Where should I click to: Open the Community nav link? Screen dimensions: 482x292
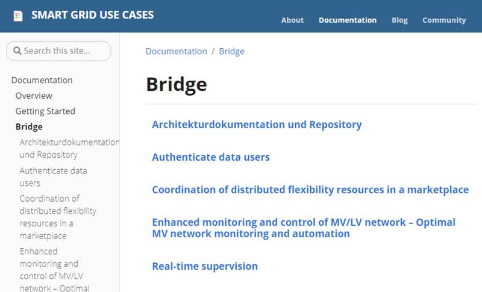coord(444,20)
